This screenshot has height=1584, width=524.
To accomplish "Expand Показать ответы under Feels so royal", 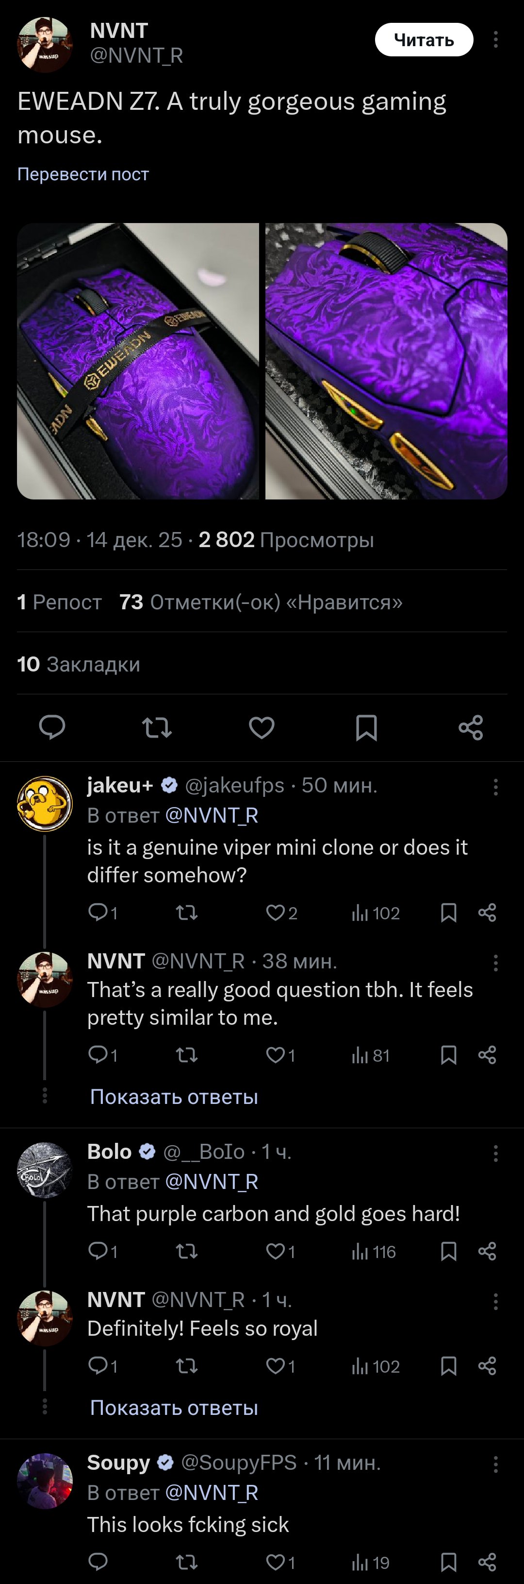I will coord(174,1408).
